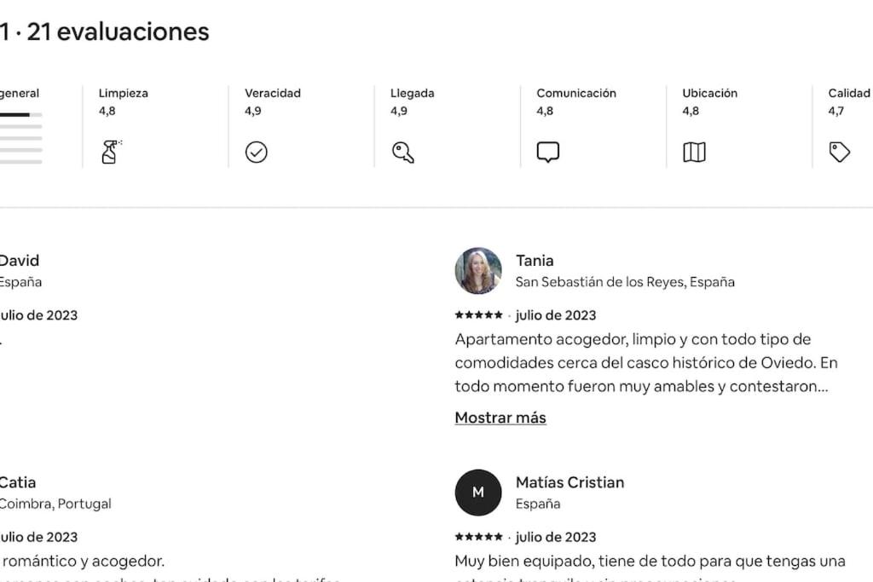Click Catia's reviewer name
The height and width of the screenshot is (582, 873).
tap(17, 482)
